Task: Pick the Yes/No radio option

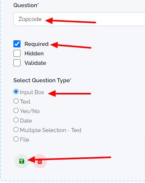Action: click(x=16, y=111)
